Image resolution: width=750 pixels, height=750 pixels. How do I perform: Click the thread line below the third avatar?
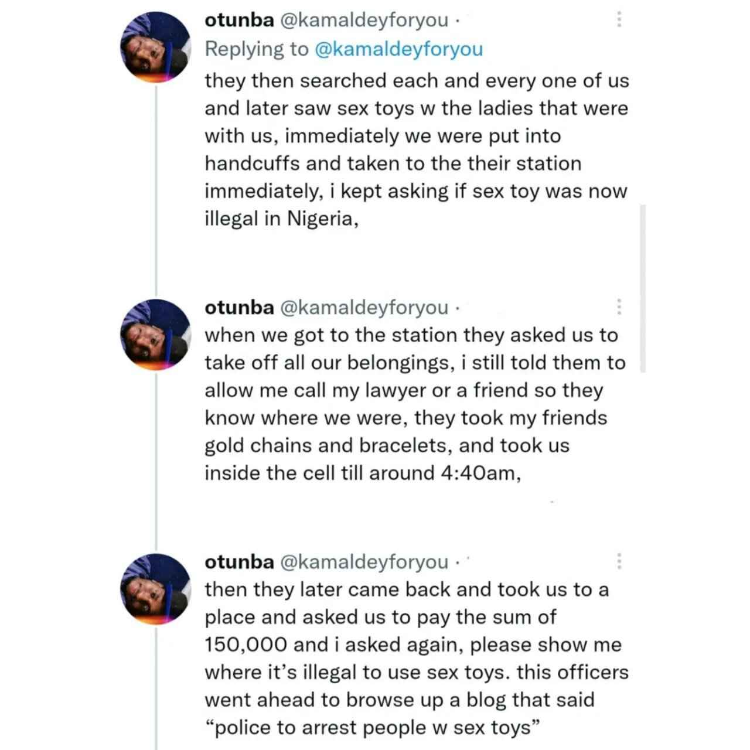point(156,688)
